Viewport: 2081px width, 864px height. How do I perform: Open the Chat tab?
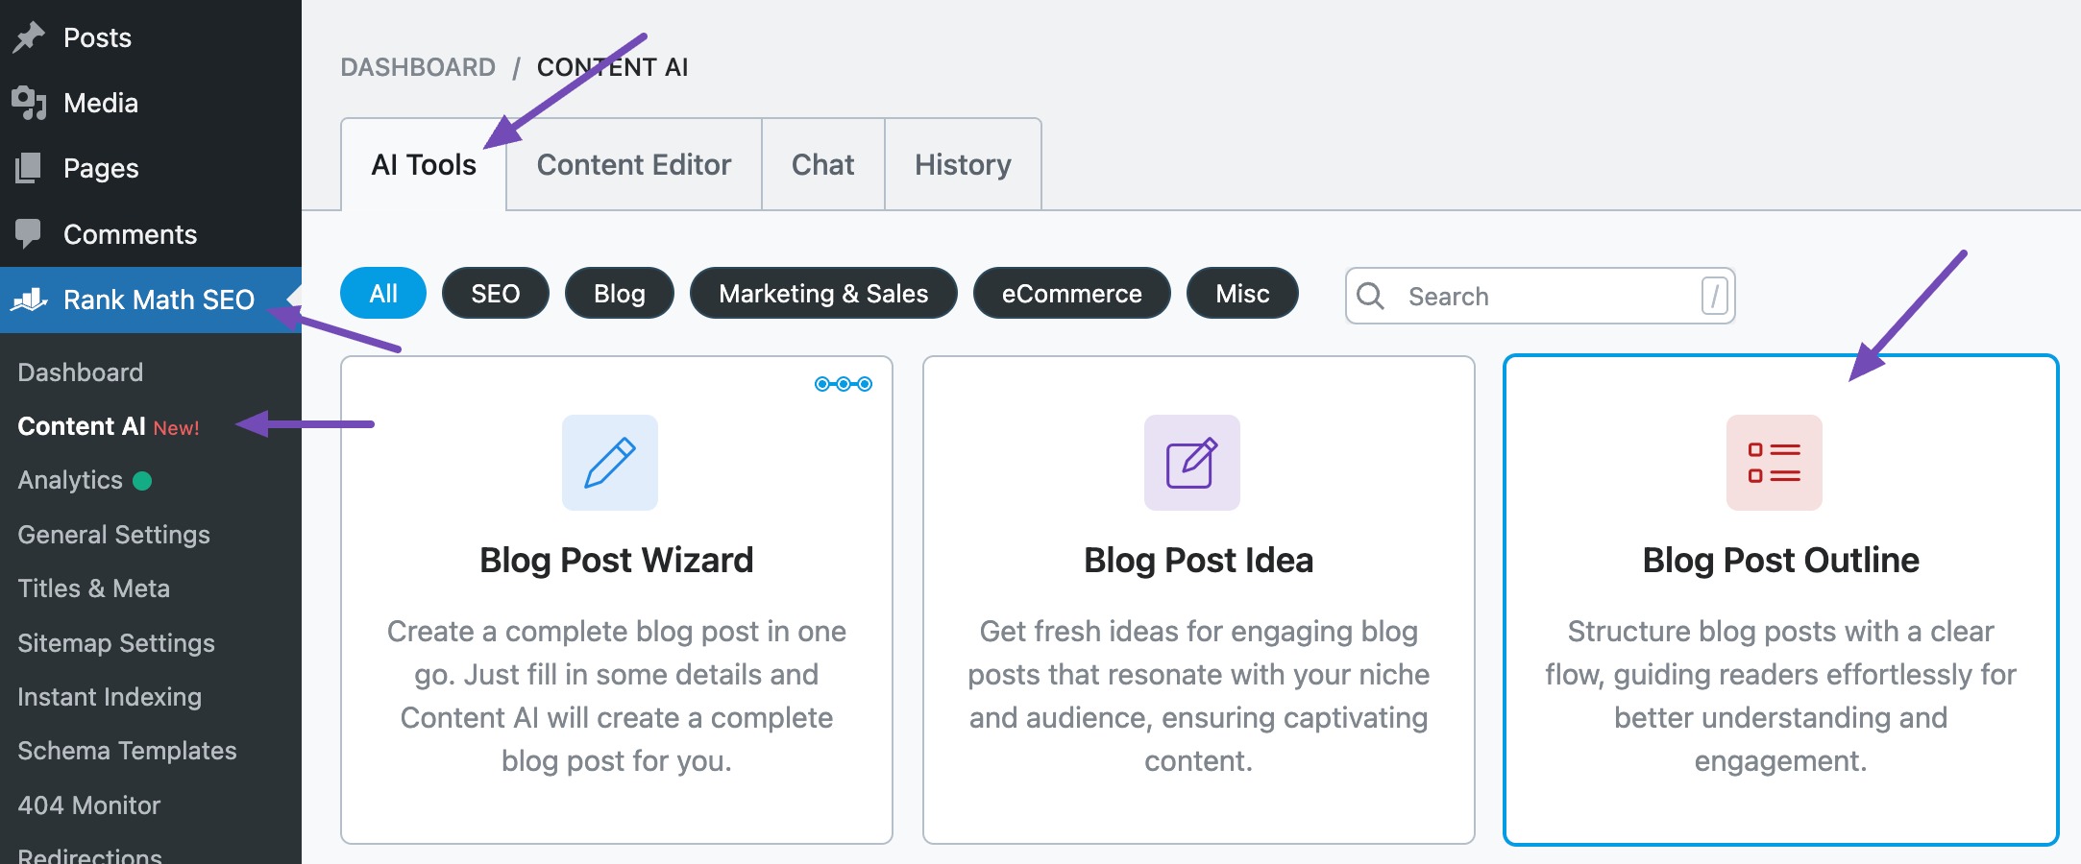pyautogui.click(x=823, y=164)
